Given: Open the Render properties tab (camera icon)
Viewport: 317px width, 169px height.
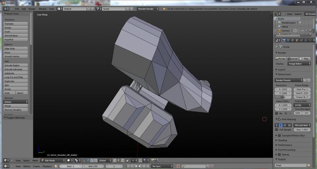Looking at the screenshot, I should 284,40.
